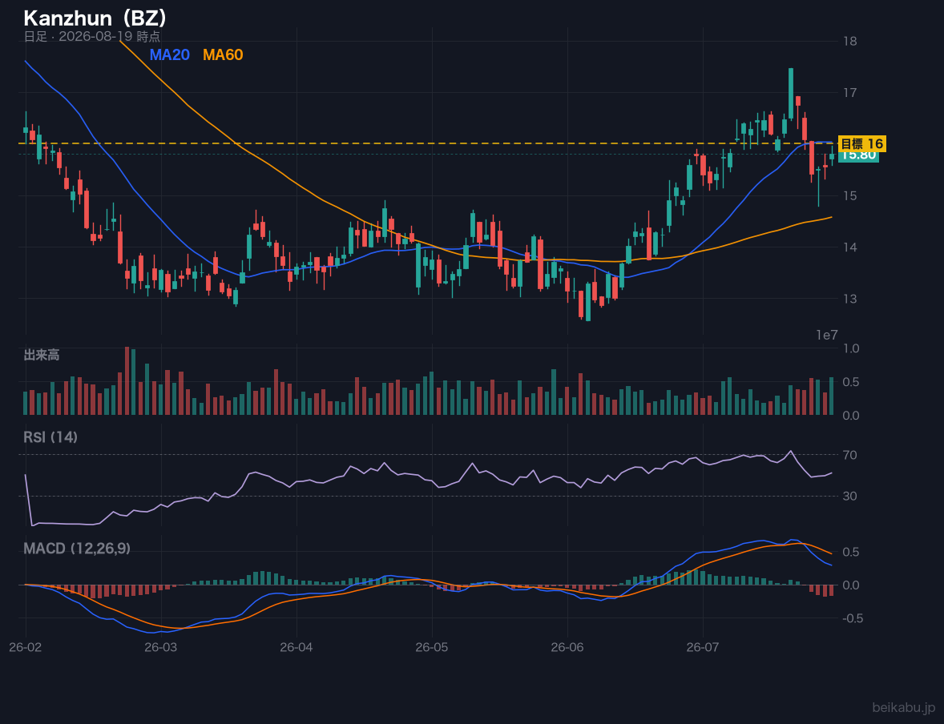Click the MACD (12,26,9) panel label
The image size is (944, 724).
coord(76,549)
